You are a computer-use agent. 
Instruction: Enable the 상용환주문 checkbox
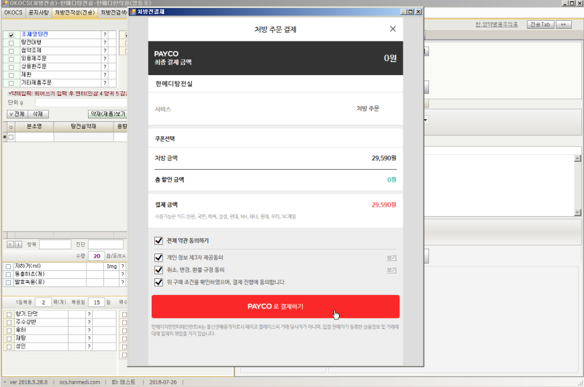click(x=11, y=67)
